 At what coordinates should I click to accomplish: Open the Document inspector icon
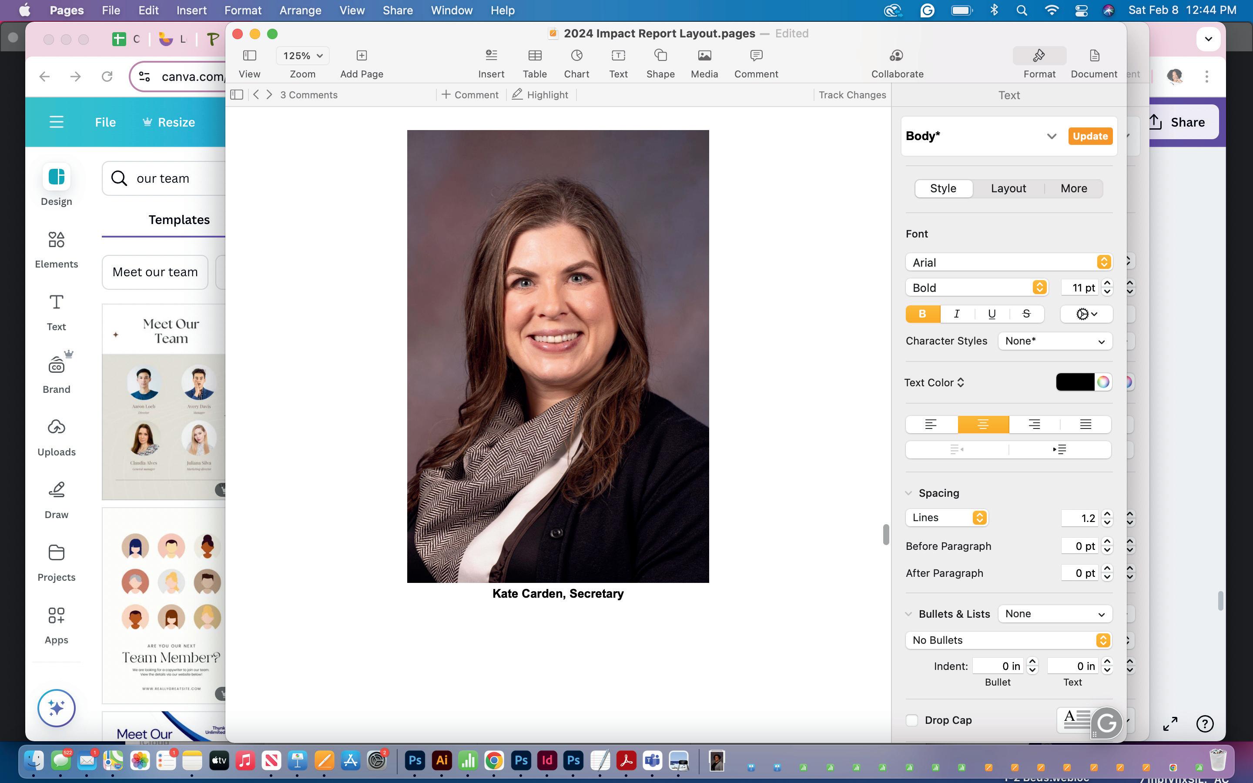[1093, 56]
